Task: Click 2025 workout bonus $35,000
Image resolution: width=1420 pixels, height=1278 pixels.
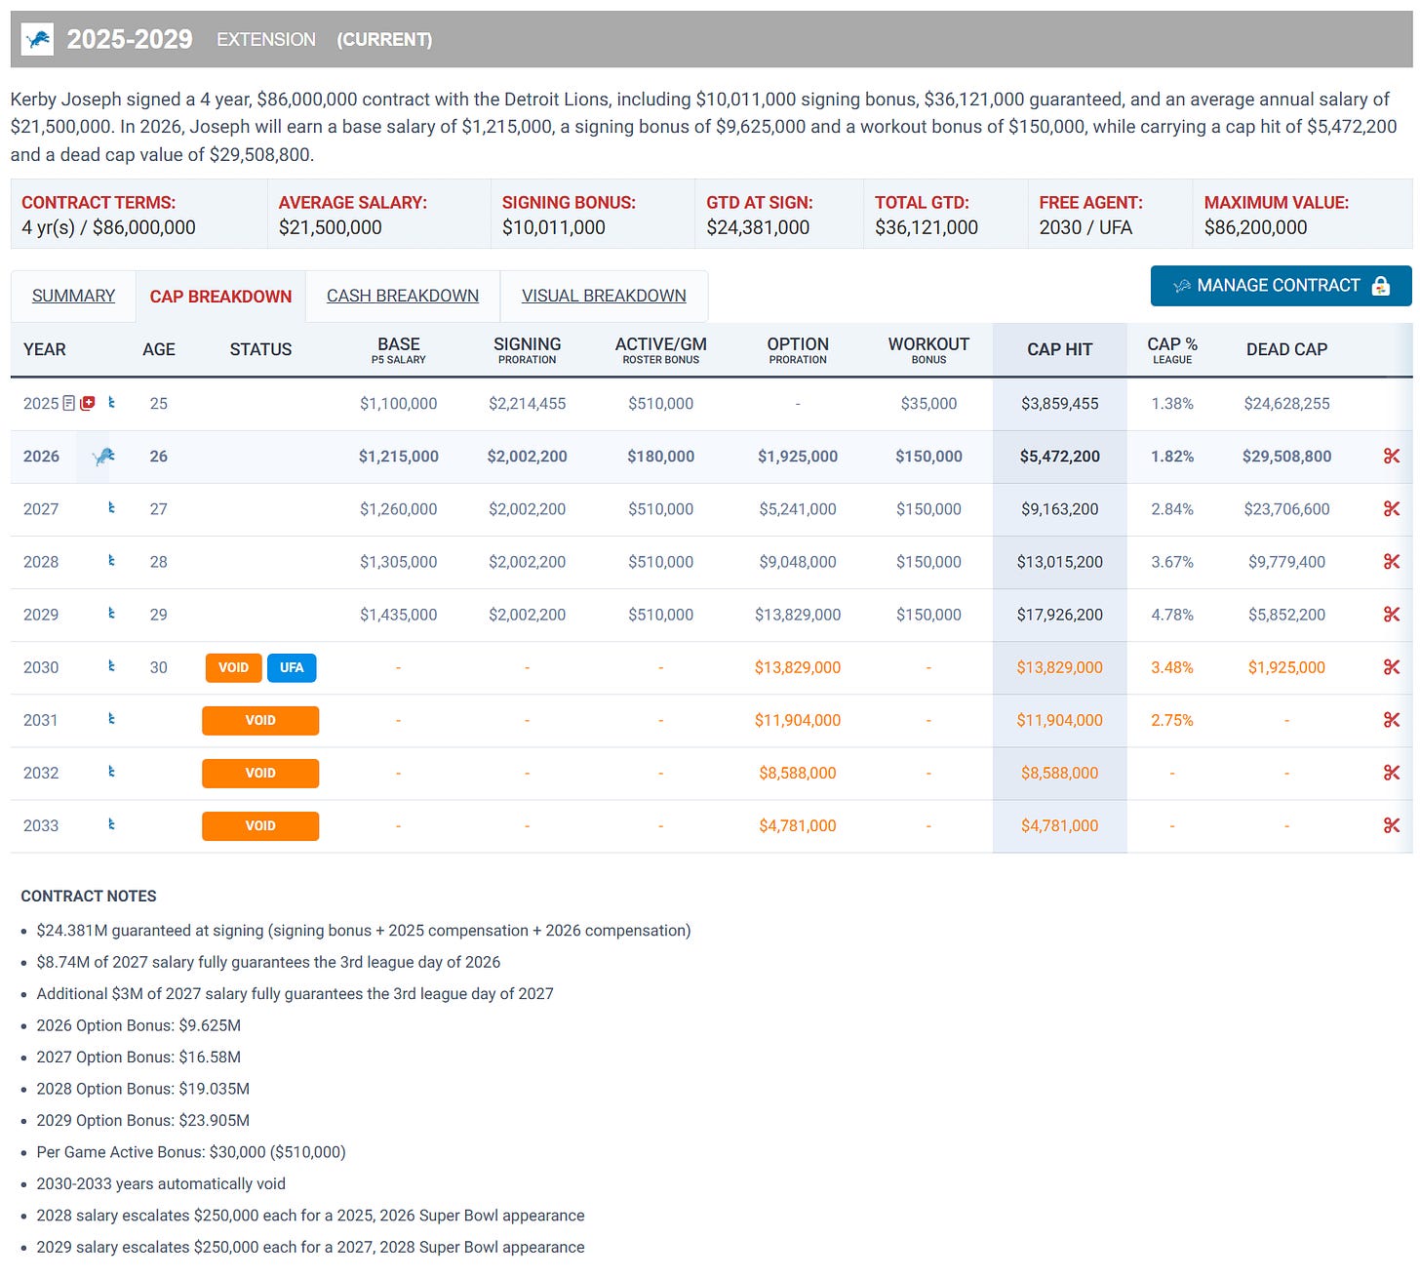Action: coord(928,403)
